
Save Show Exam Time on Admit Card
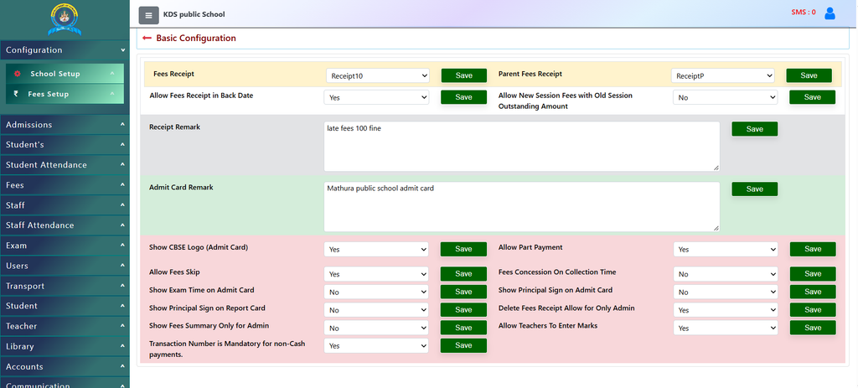coord(463,292)
